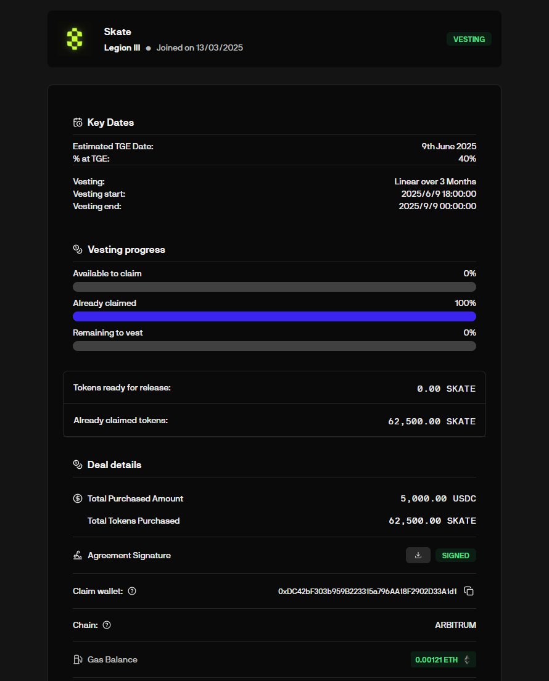This screenshot has height=681, width=549.
Task: Click the Agreement Signature pen icon
Action: pyautogui.click(x=78, y=555)
